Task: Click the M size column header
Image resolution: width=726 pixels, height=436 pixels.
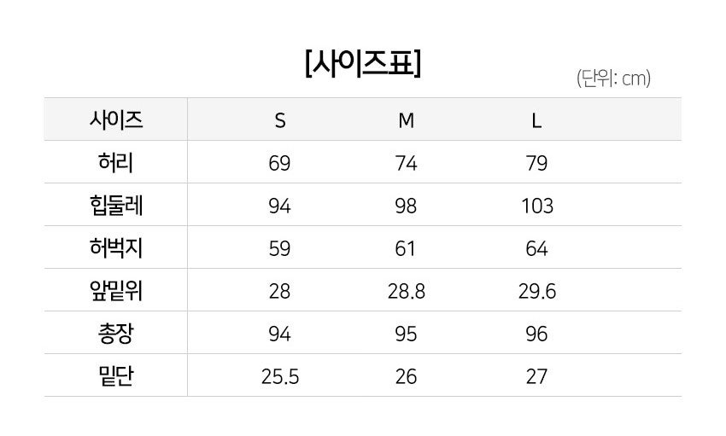Action: [407, 121]
